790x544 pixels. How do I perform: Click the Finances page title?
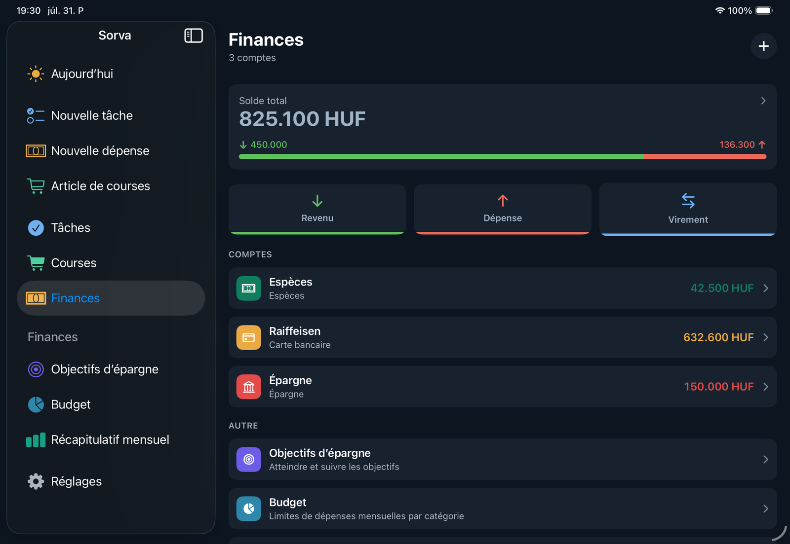coord(266,39)
